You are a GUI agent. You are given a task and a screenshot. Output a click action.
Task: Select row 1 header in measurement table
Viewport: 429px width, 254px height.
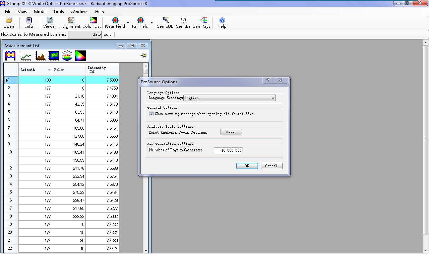click(11, 80)
